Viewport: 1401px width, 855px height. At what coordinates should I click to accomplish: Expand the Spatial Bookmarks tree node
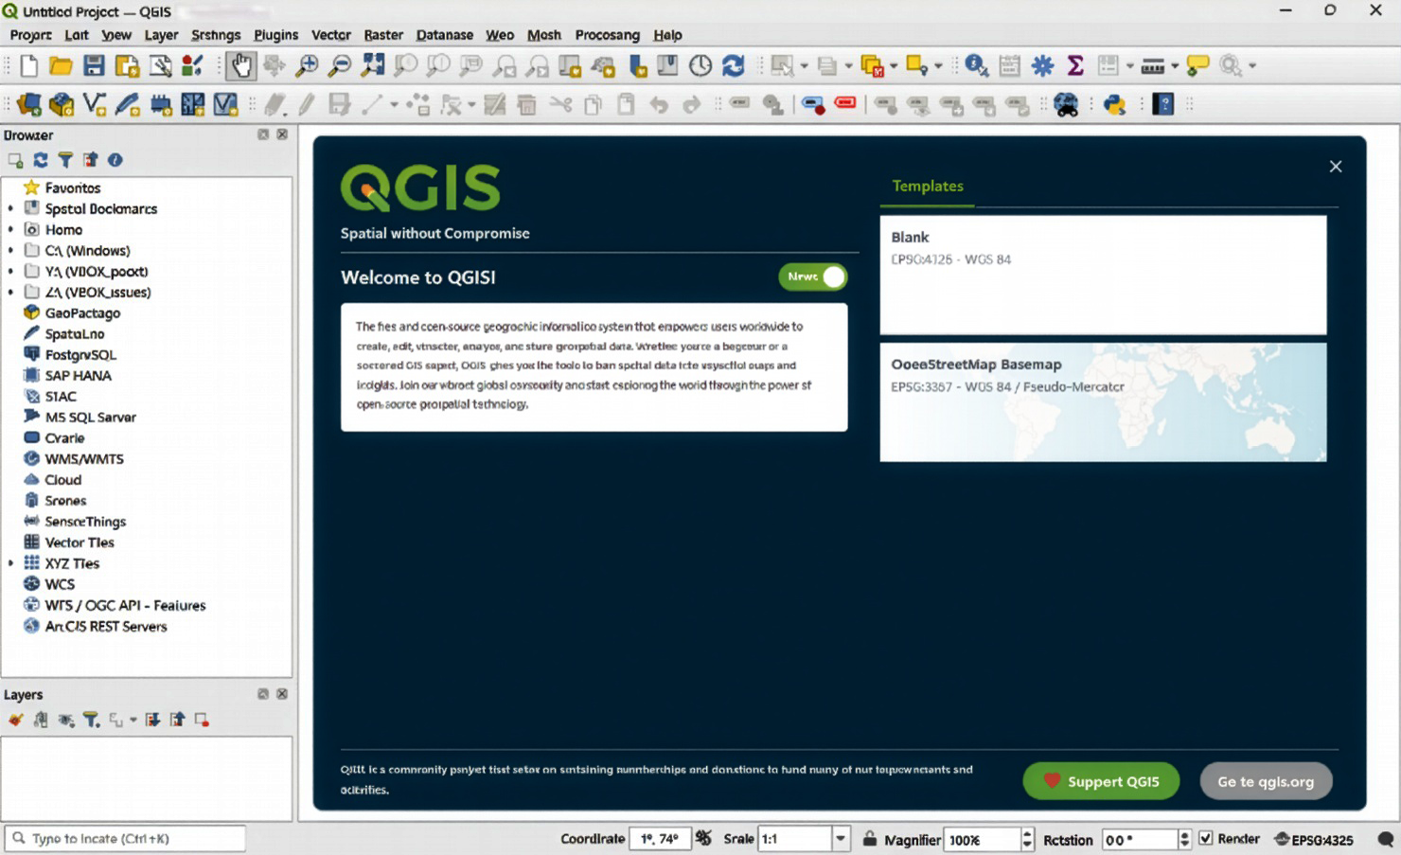coord(10,208)
